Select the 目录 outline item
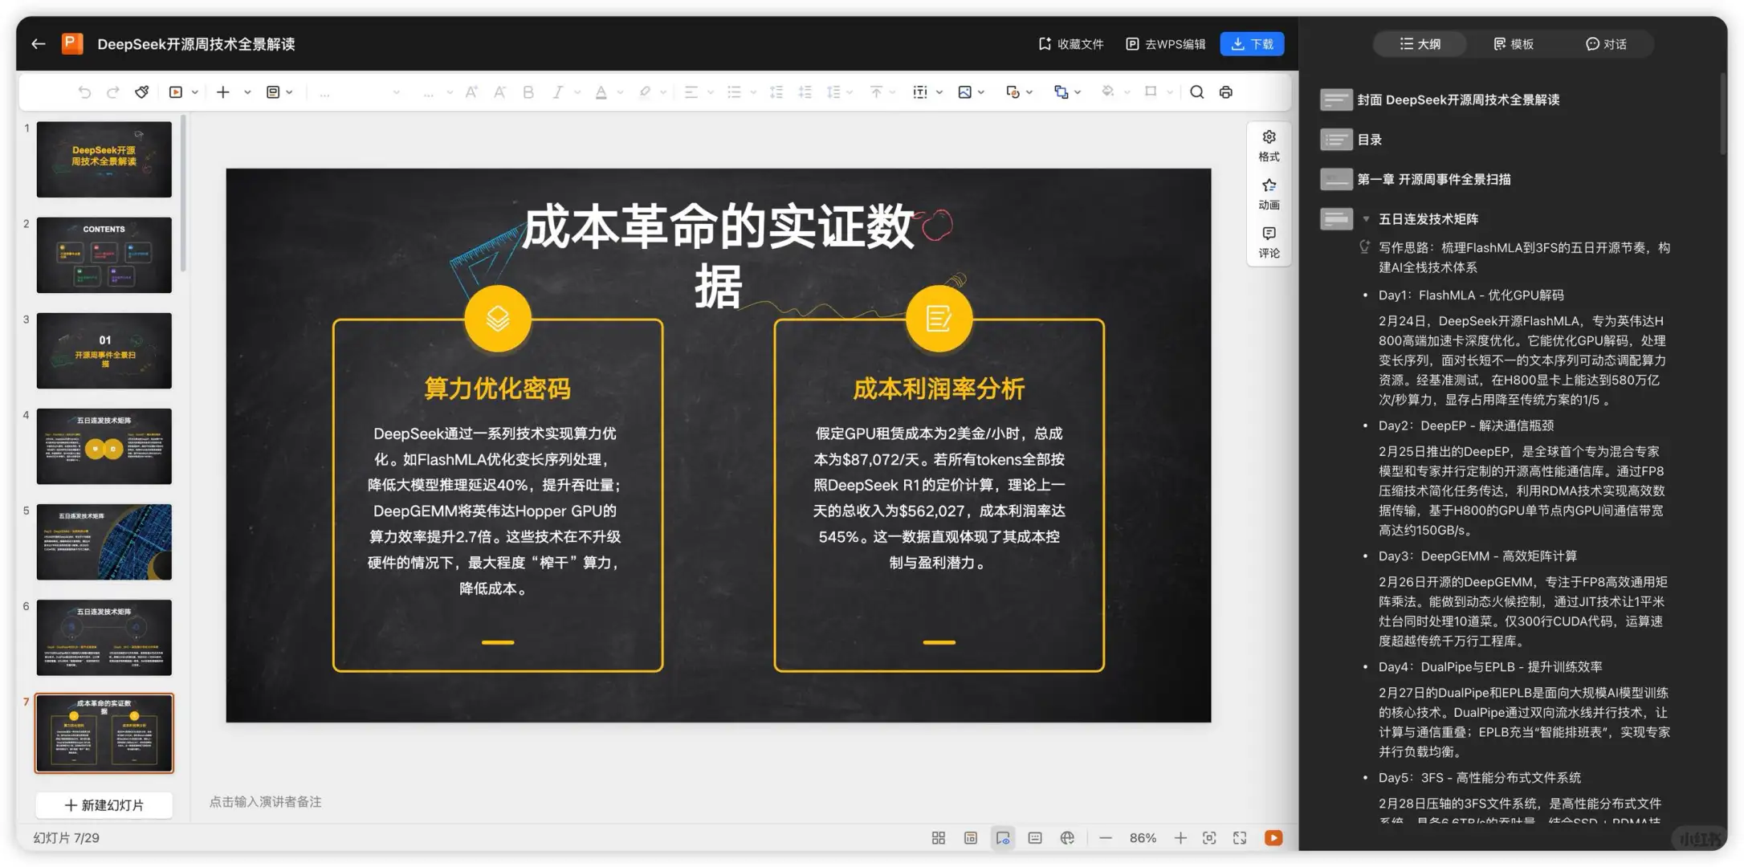 tap(1369, 140)
